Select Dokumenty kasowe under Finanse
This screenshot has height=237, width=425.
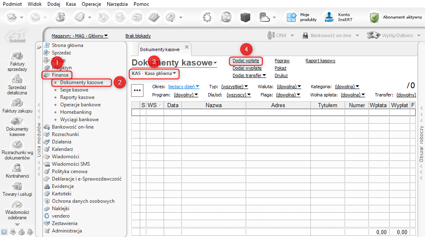(82, 82)
